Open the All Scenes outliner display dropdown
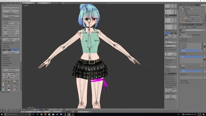 coord(195,5)
